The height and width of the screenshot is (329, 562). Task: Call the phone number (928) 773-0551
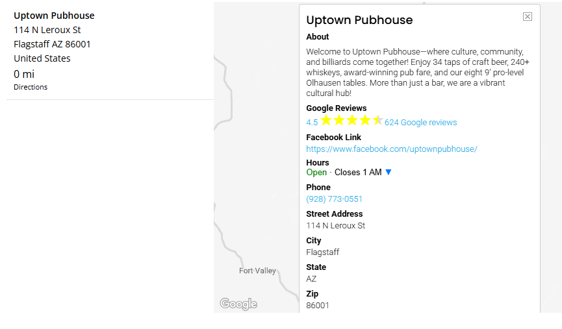click(x=334, y=199)
